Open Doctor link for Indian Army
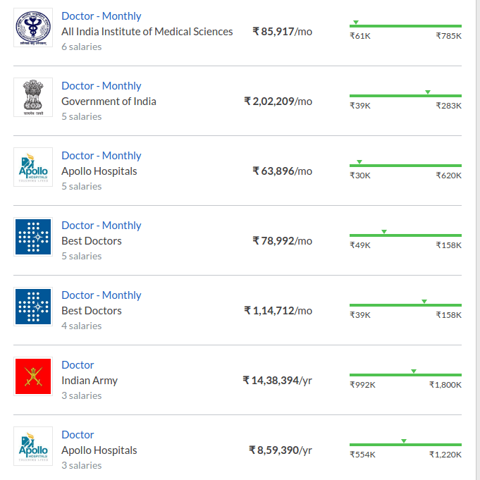Viewport: 480px width, 480px height. (78, 364)
